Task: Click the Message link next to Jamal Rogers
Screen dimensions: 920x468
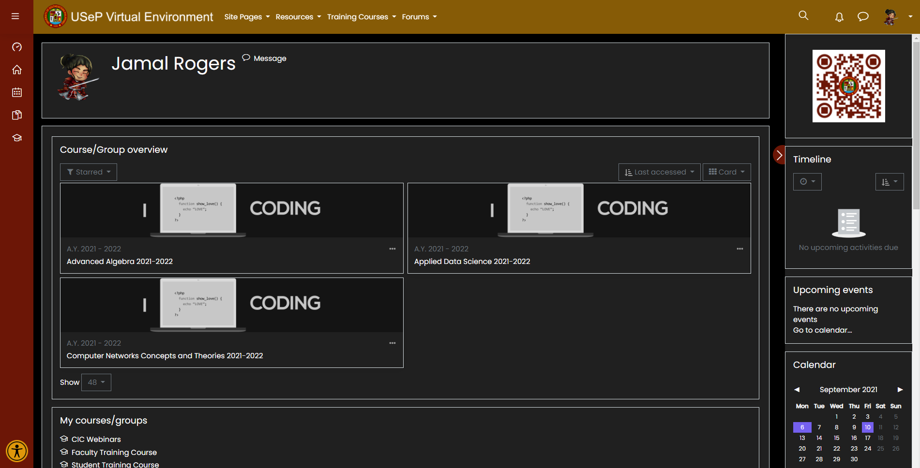Action: 264,58
